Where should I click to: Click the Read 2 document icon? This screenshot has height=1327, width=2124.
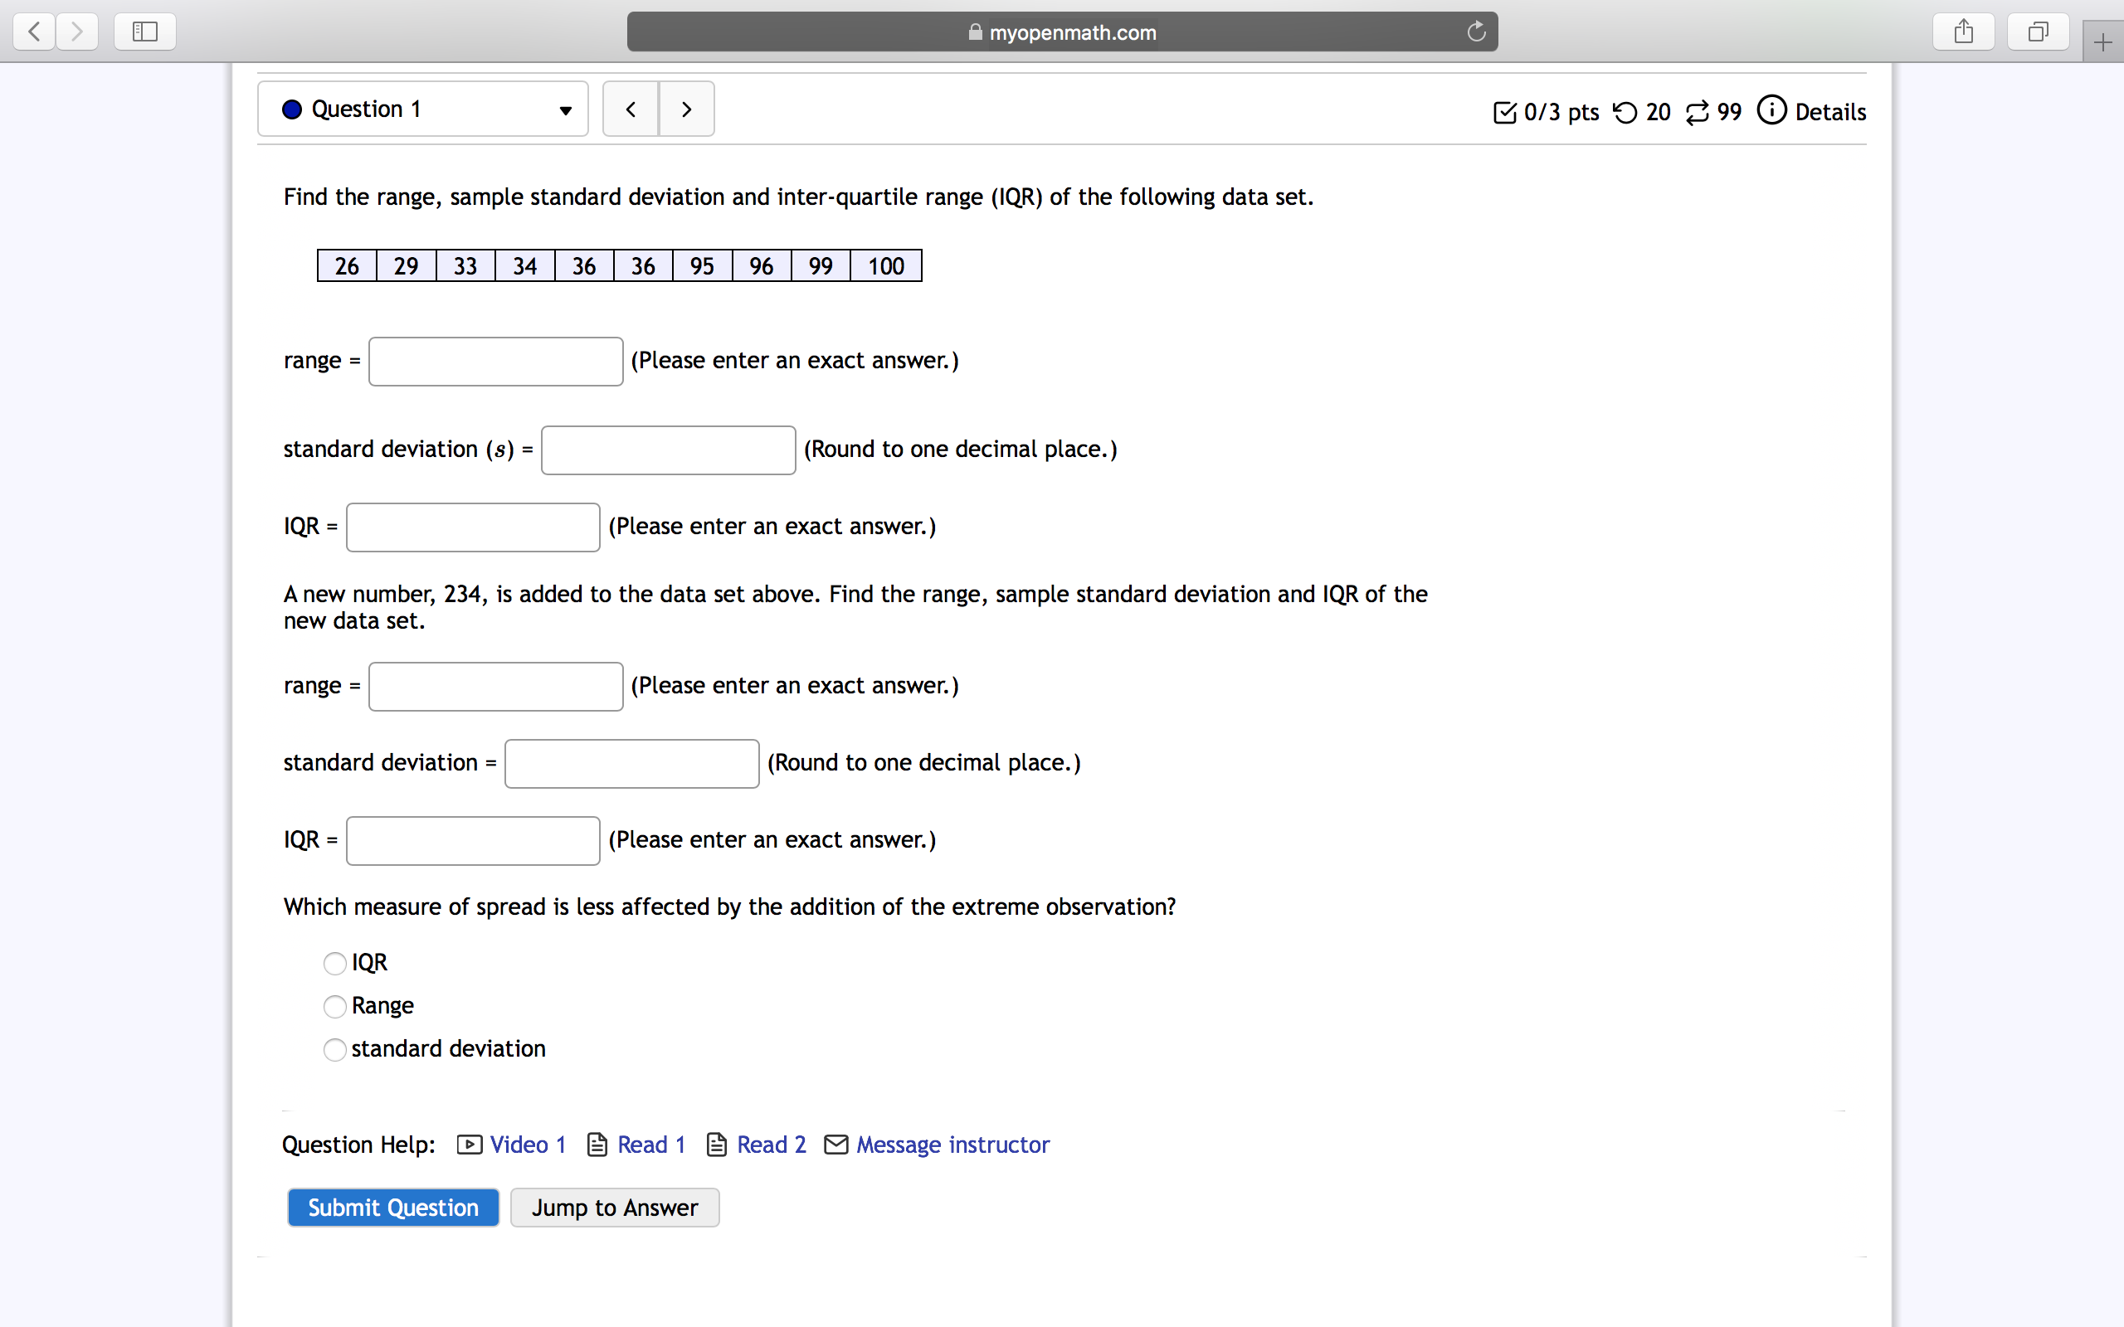point(717,1144)
